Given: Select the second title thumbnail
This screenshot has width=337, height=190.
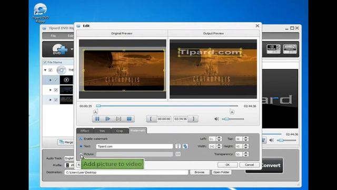Looking at the screenshot, I should tap(66, 90).
